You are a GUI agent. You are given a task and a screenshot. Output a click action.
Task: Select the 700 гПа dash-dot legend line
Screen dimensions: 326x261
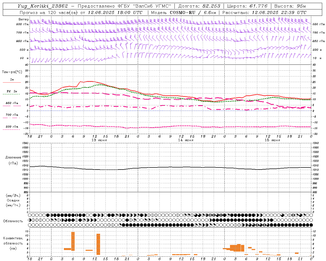pos(12,118)
